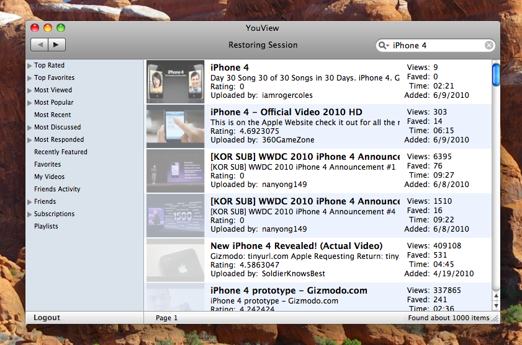
Task: Click the scrollbar down arrow
Action: tap(496, 305)
